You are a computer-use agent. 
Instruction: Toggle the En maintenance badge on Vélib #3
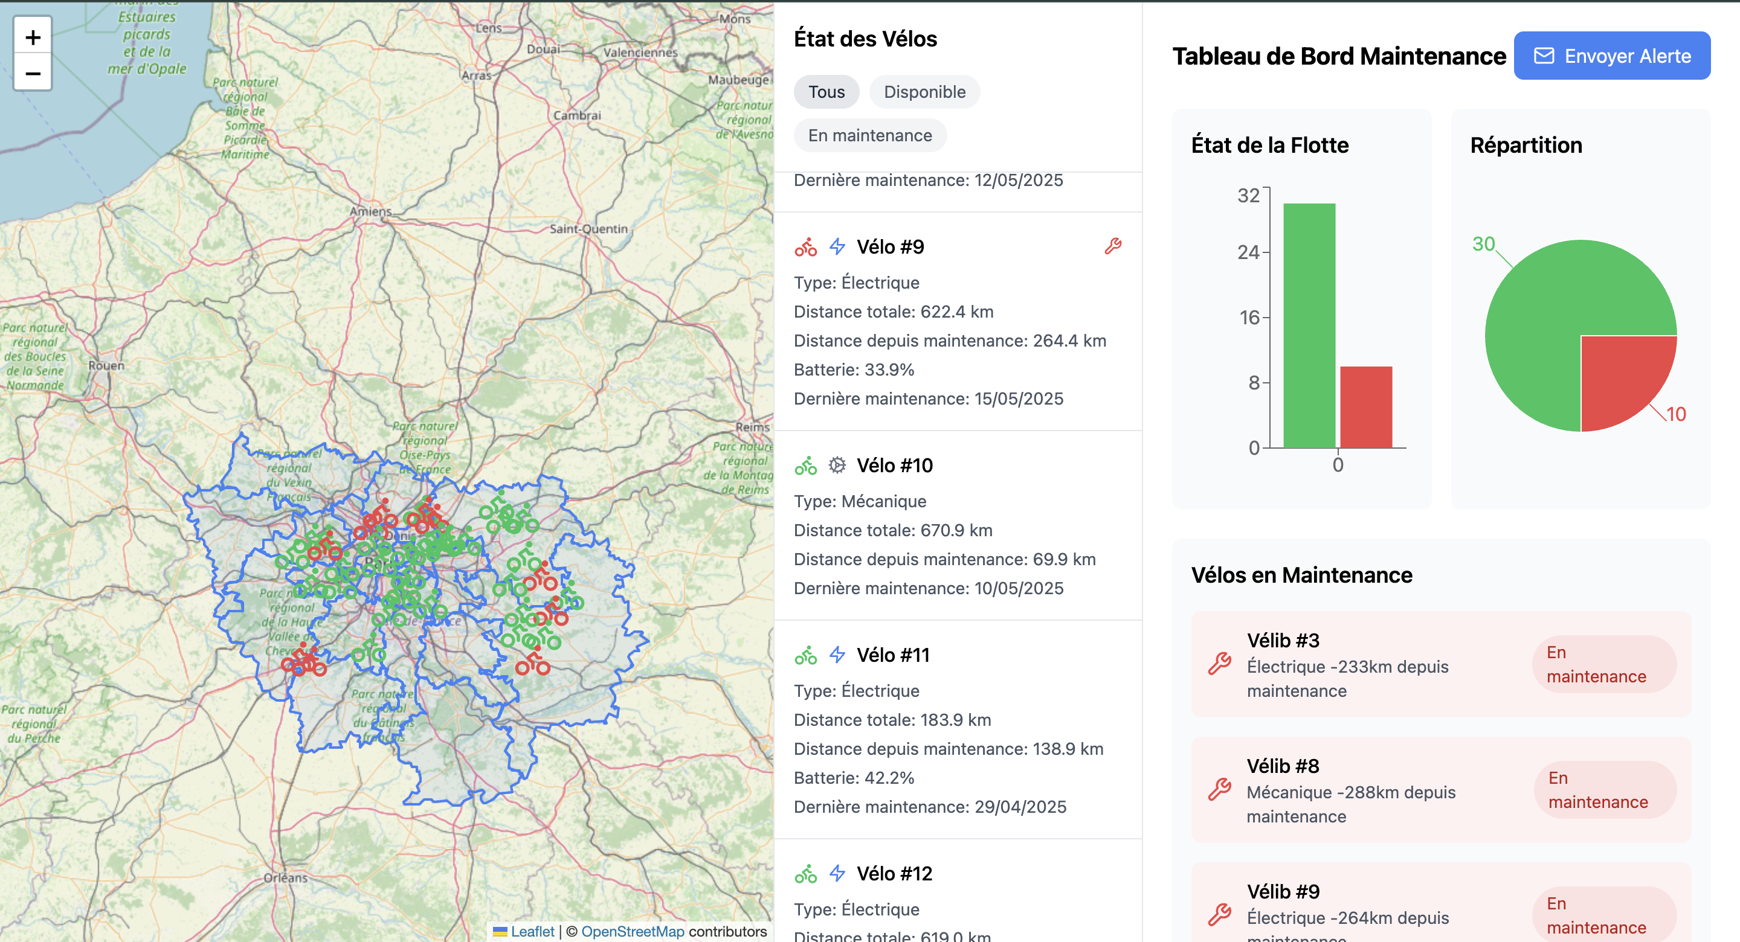(x=1604, y=664)
